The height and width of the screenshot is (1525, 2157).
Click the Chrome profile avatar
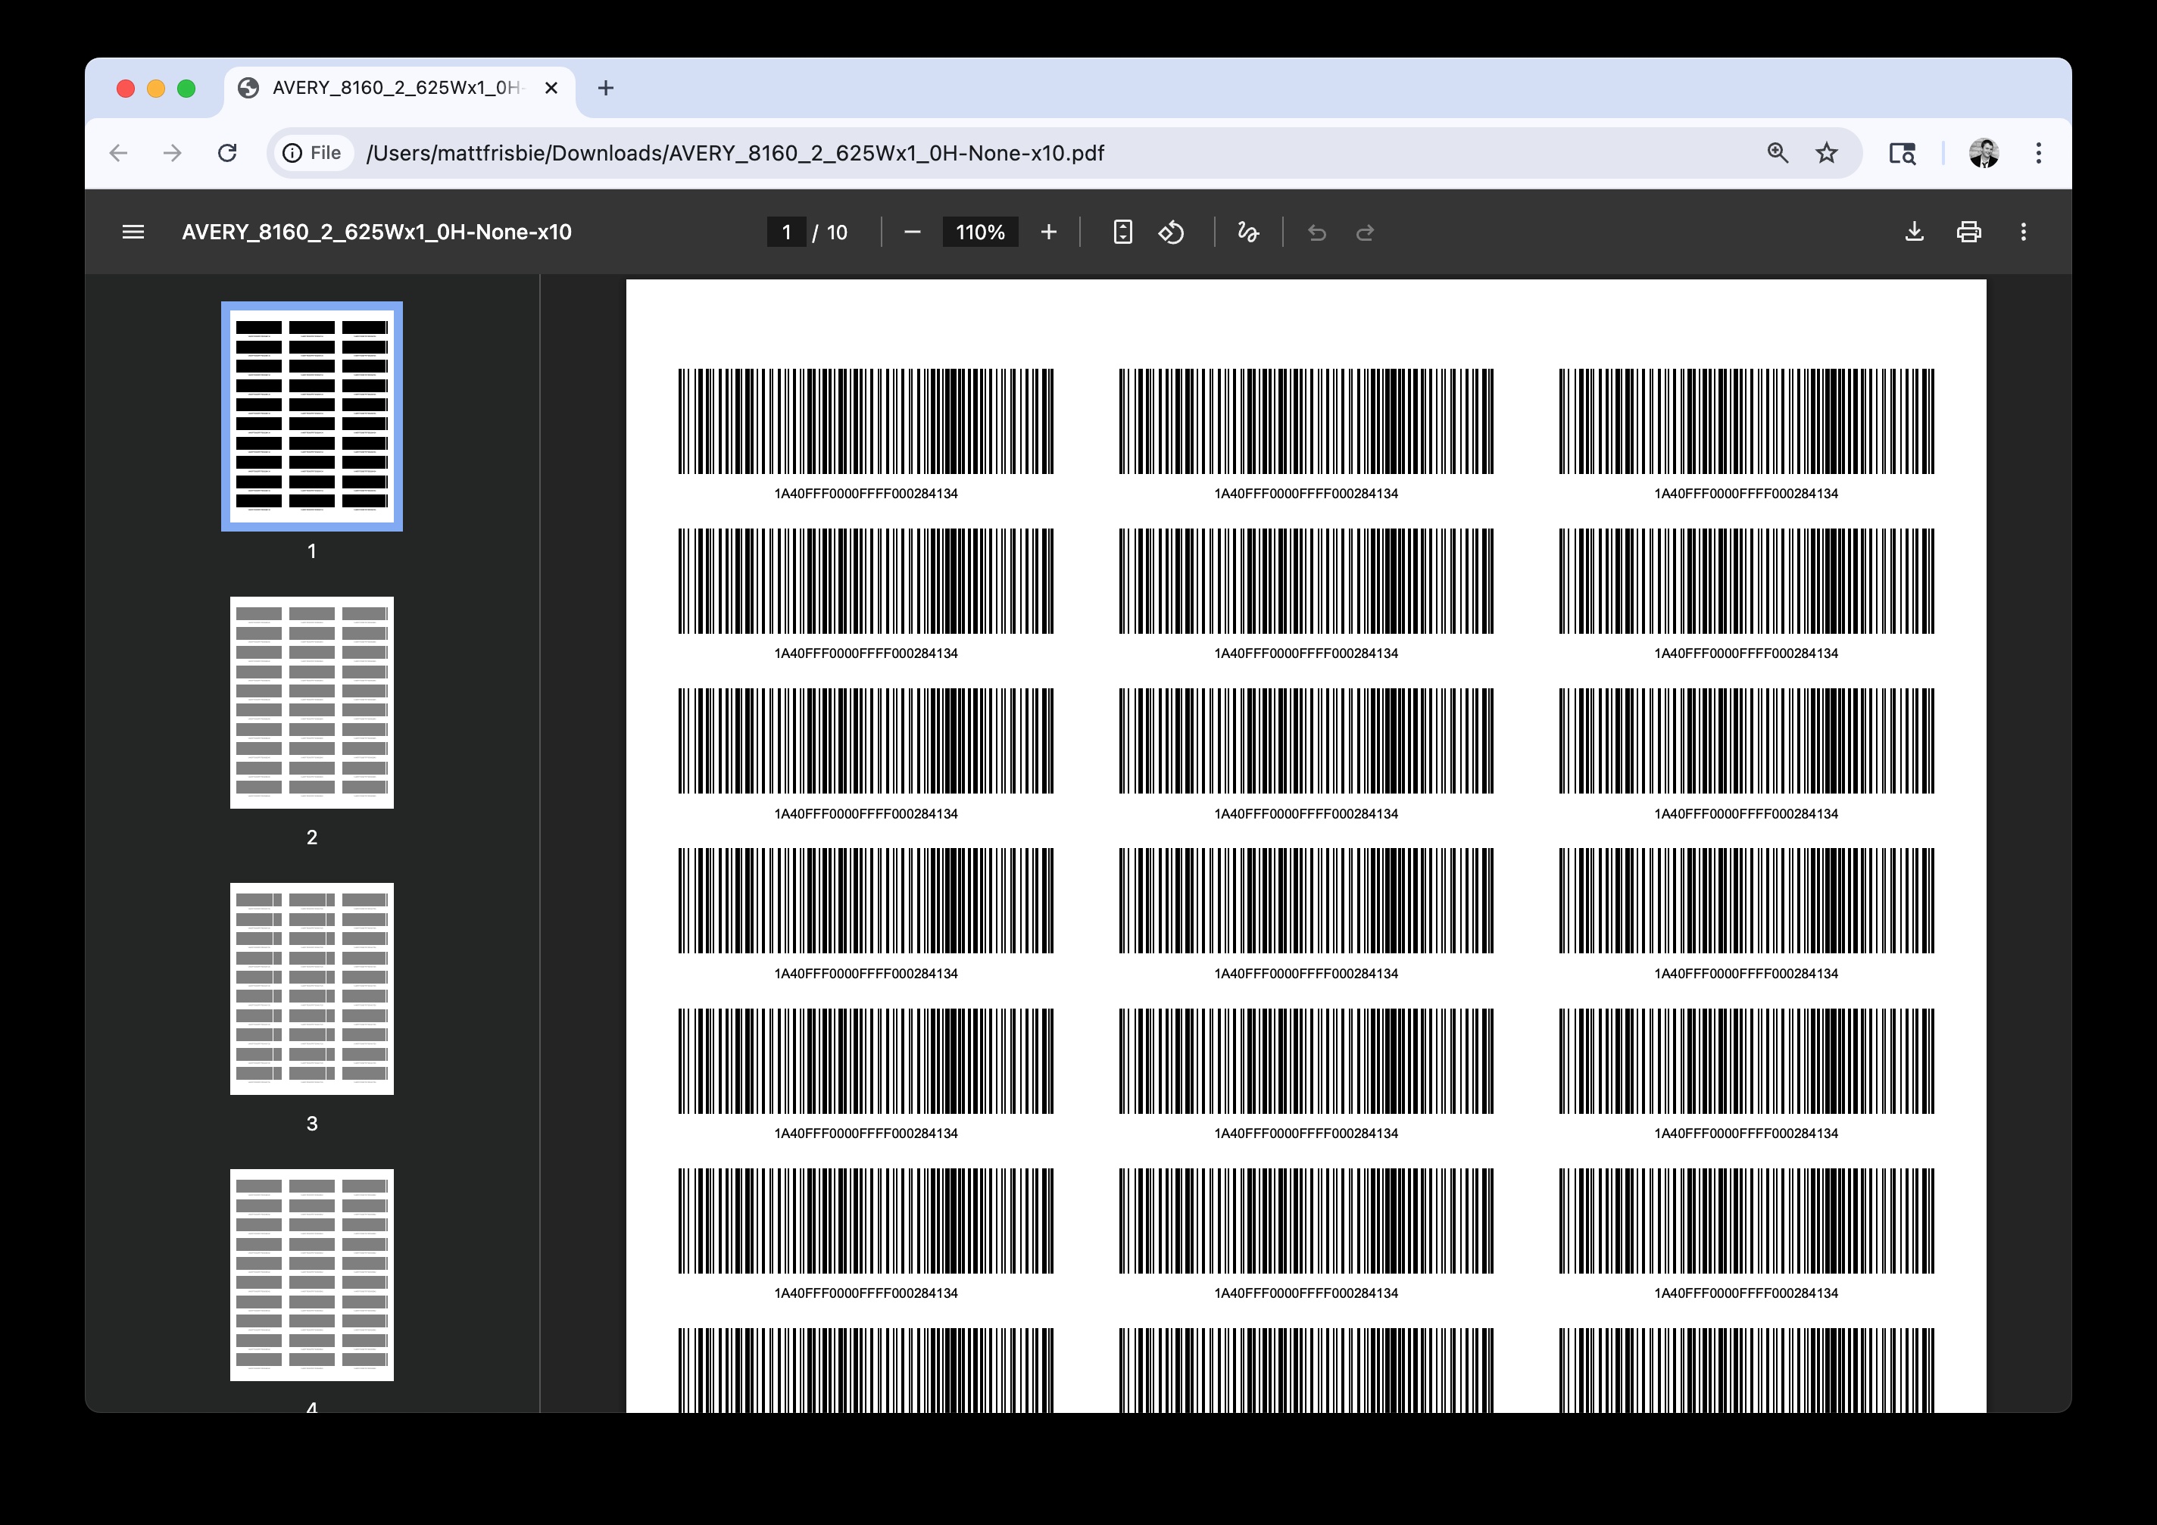click(x=1984, y=153)
